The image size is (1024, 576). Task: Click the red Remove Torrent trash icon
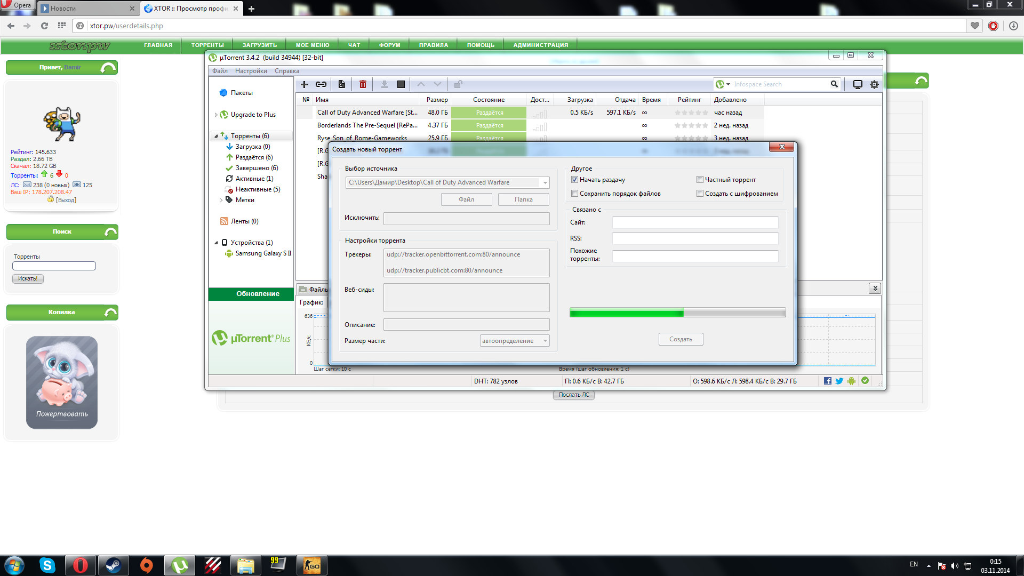pyautogui.click(x=363, y=84)
